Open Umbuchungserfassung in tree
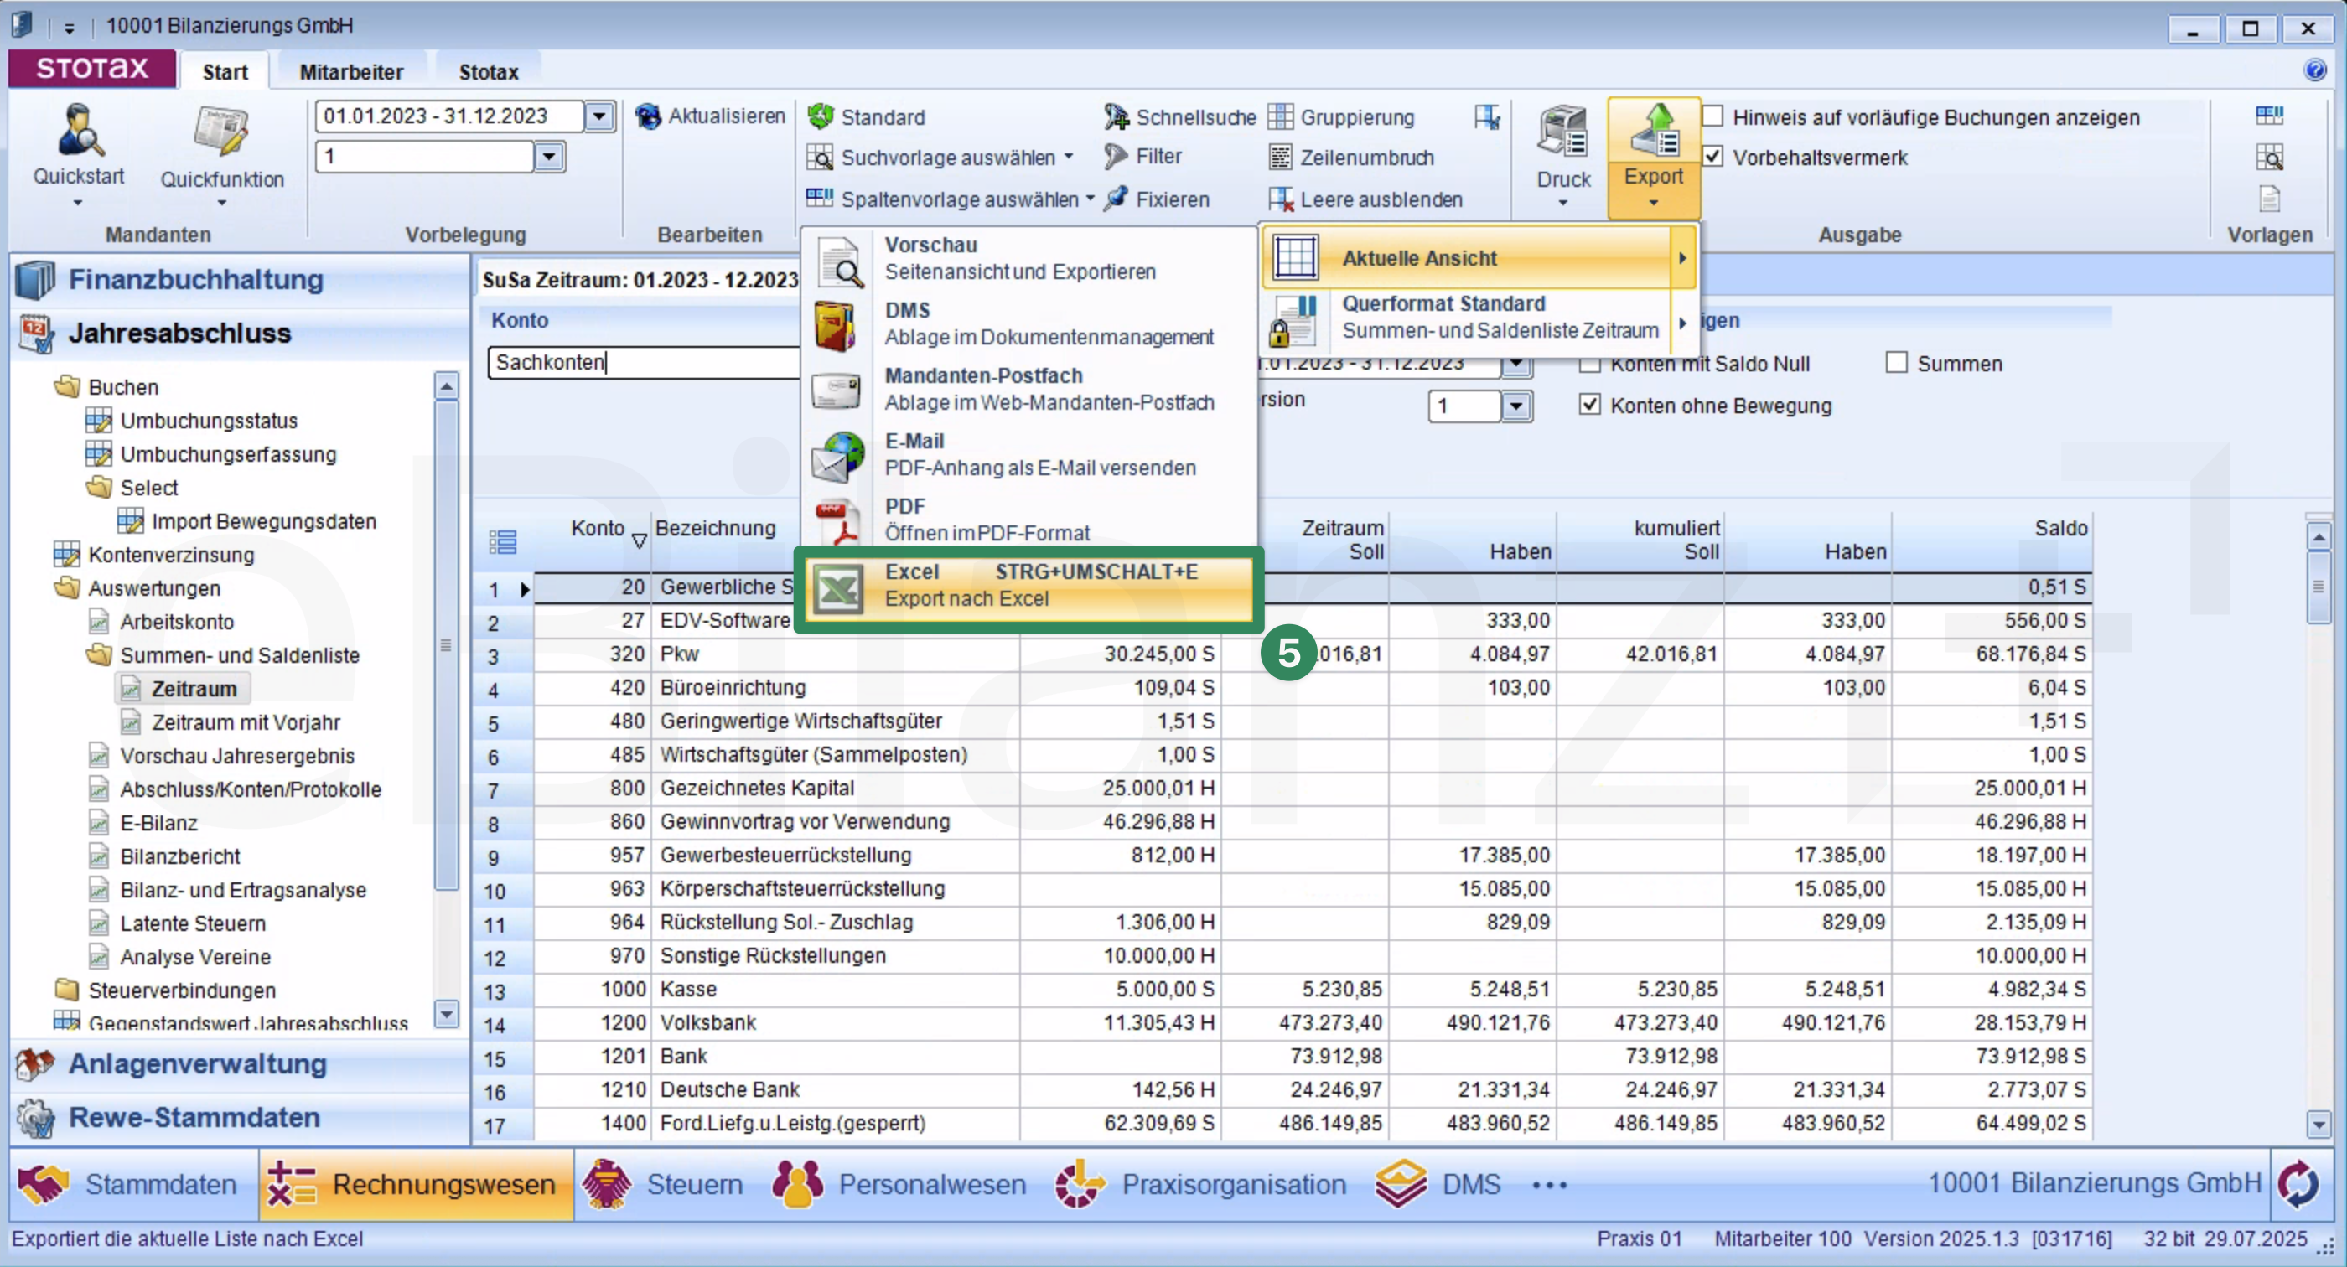This screenshot has height=1267, width=2347. (x=228, y=453)
